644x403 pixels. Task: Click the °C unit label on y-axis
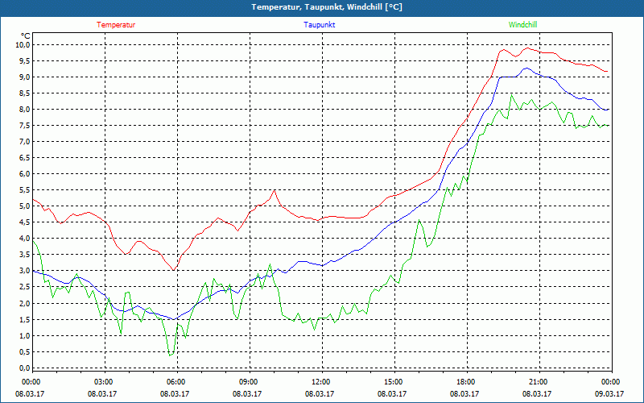(25, 36)
